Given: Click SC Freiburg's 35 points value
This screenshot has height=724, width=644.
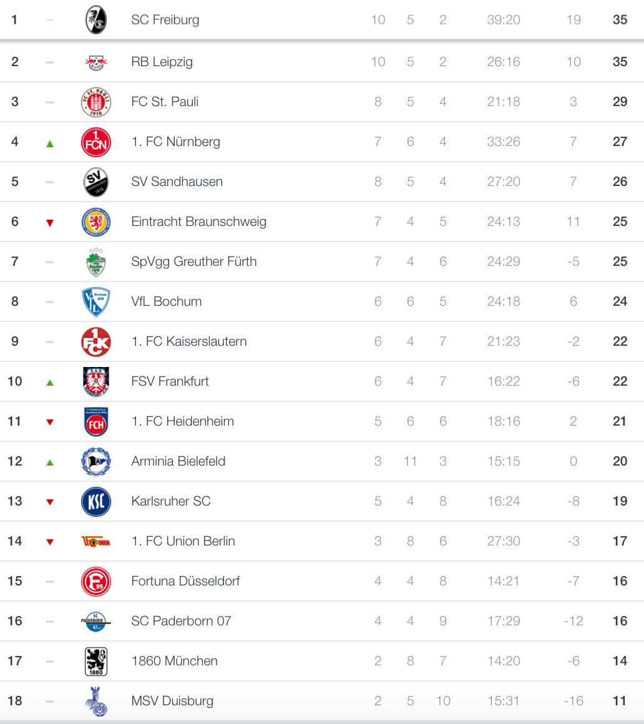Looking at the screenshot, I should (620, 20).
